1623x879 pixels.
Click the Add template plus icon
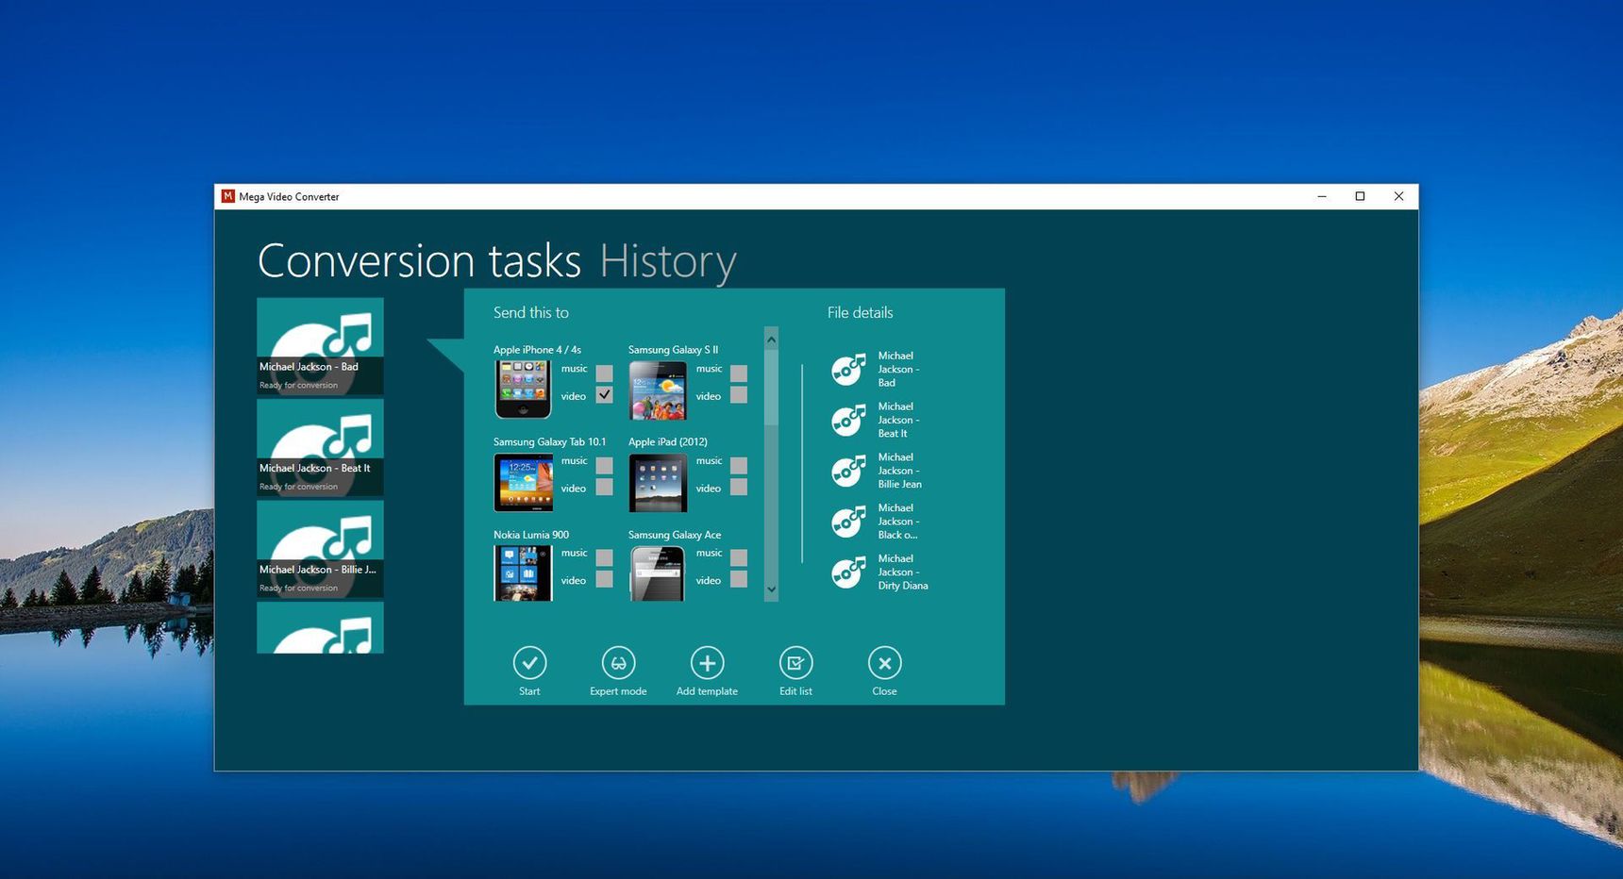707,663
